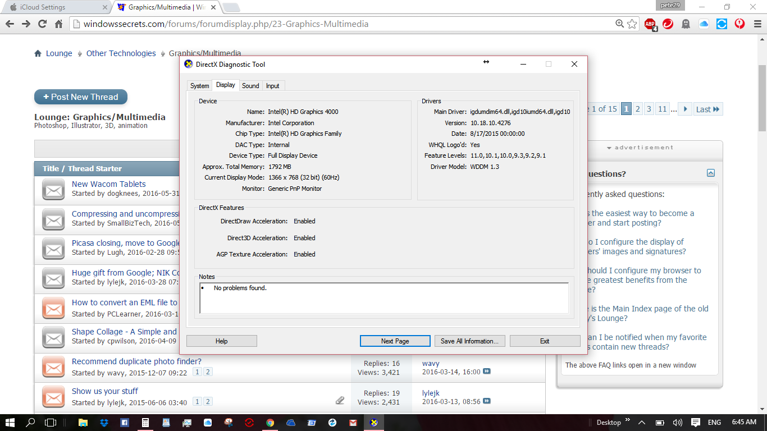Viewport: 767px width, 431px height.
Task: Open Recommend duplicate photo finder thread
Action: click(136, 361)
